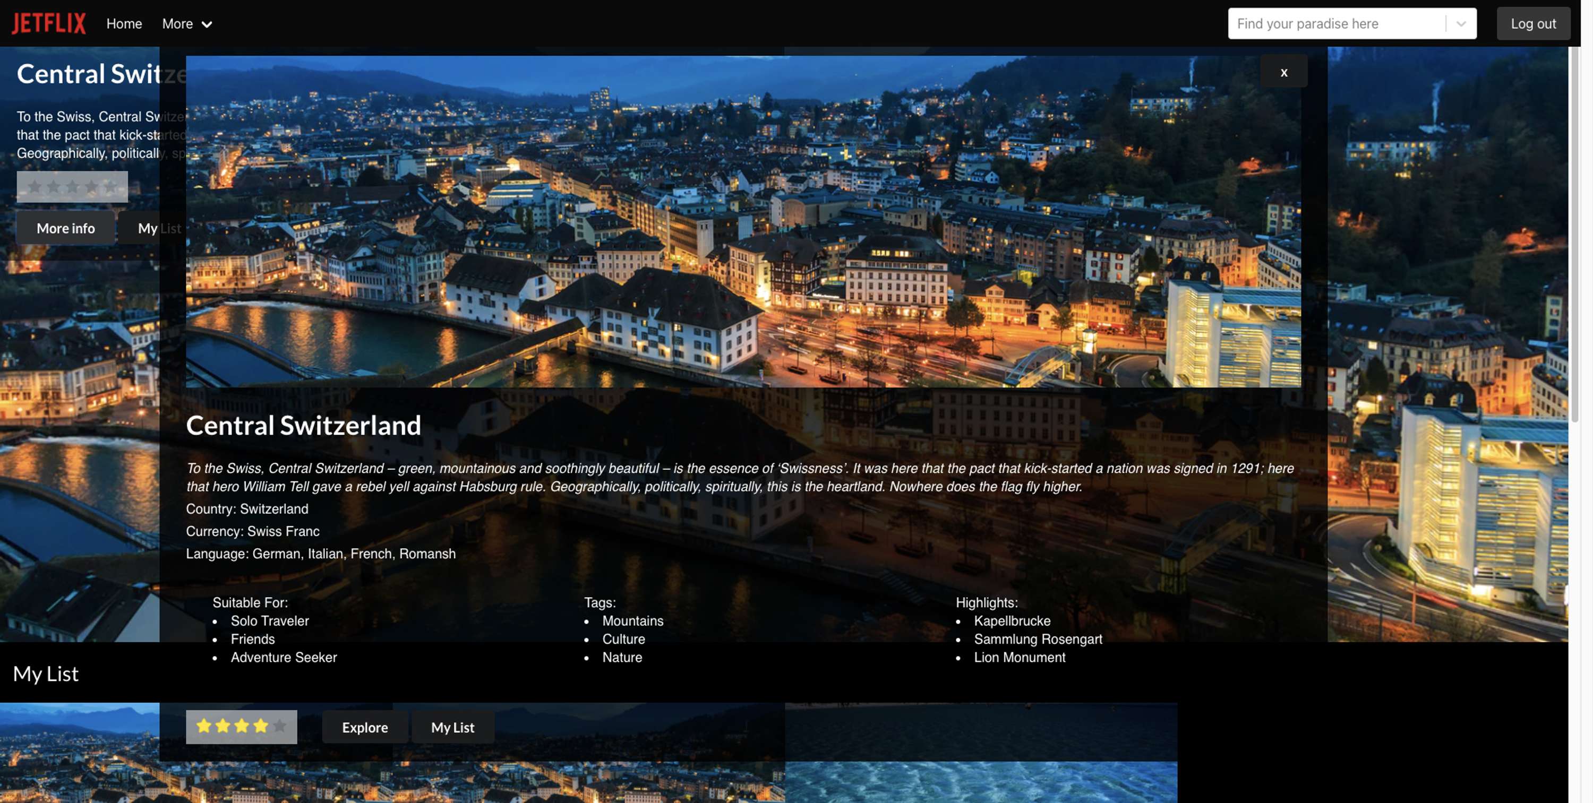The height and width of the screenshot is (803, 1593).
Task: Click the 'Adventure Seeker' list item
Action: (284, 657)
